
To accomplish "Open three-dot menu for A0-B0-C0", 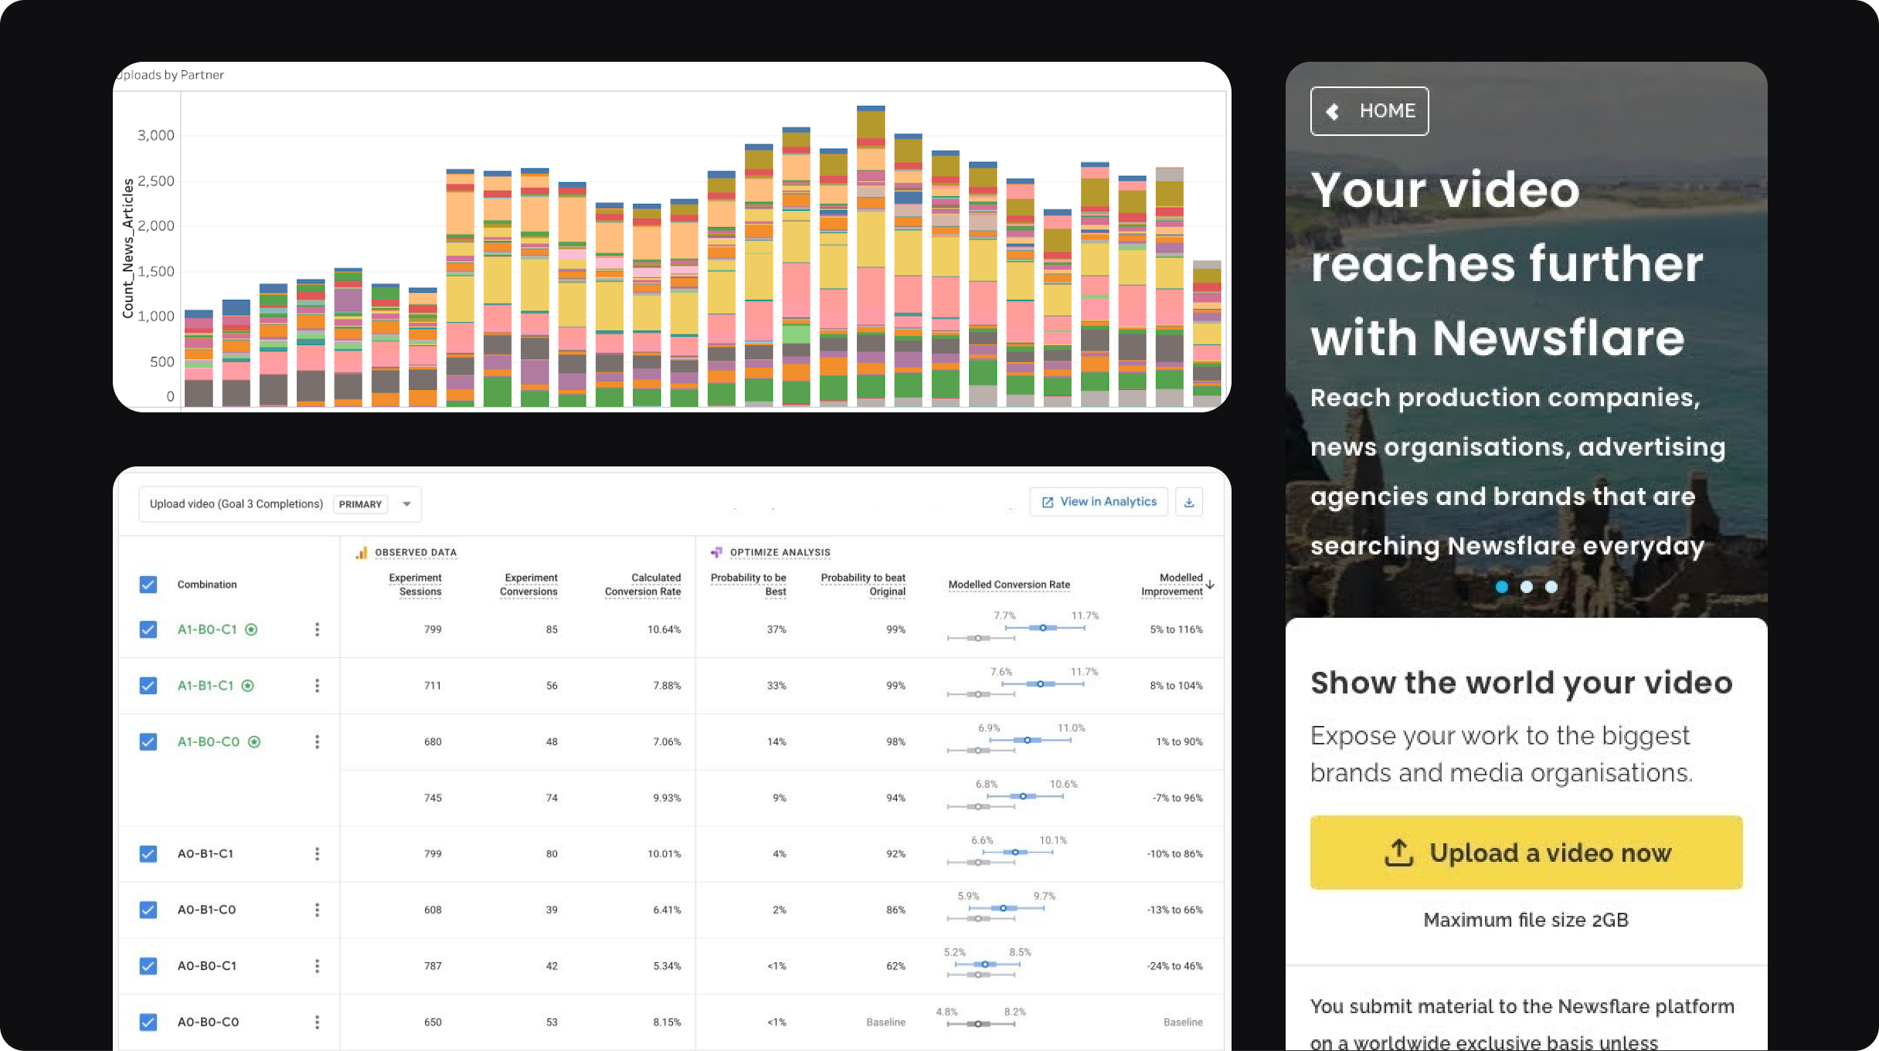I will (317, 1022).
